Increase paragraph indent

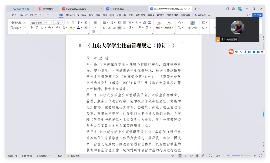[x=125, y=22]
